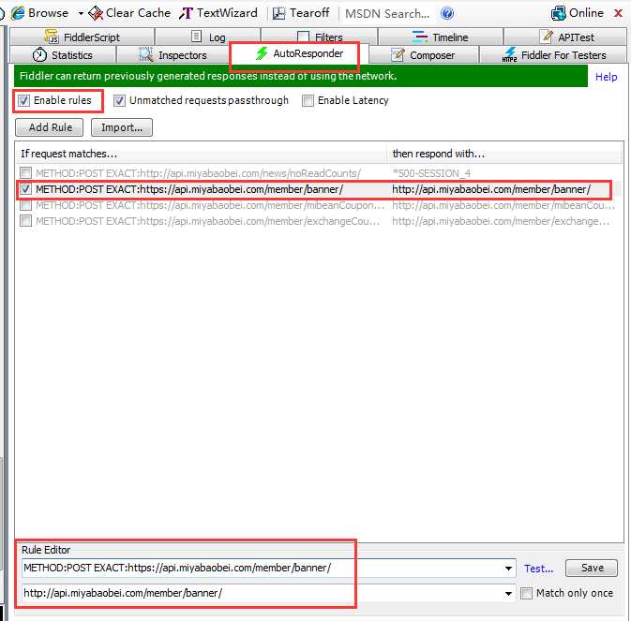The height and width of the screenshot is (621, 631).
Task: Click the Import... button
Action: 122,127
